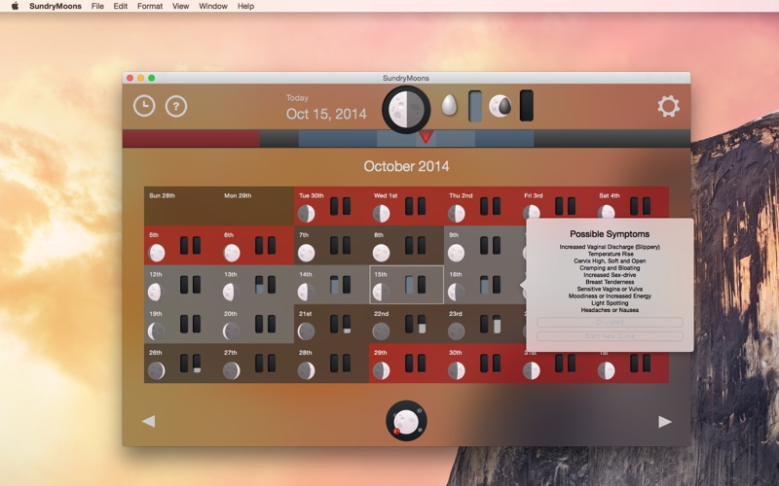Click the red period segment of the cycle bar

(191, 138)
